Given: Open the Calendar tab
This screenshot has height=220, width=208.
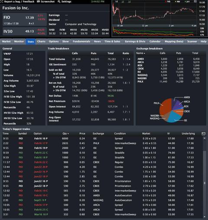Looking at the screenshot, I should [x=155, y=42].
